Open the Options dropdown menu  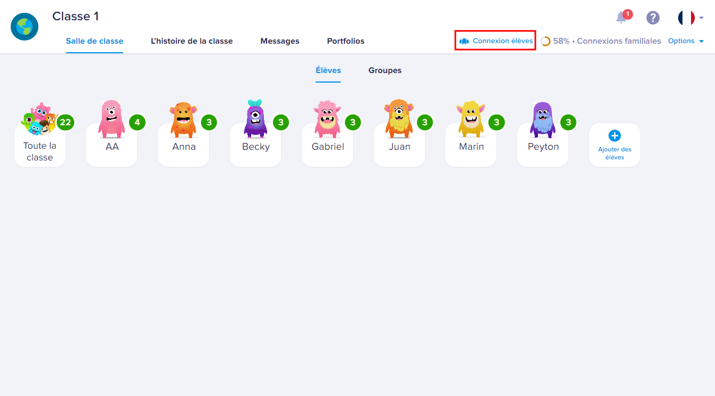686,41
